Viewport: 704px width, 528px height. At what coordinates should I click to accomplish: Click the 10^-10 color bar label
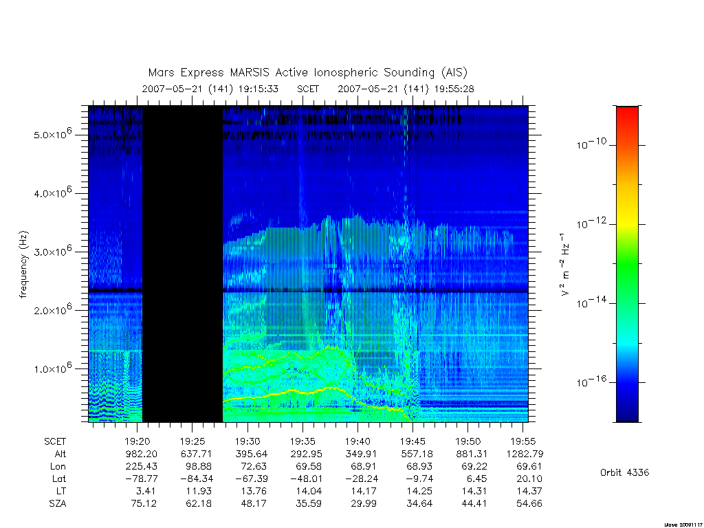click(591, 144)
